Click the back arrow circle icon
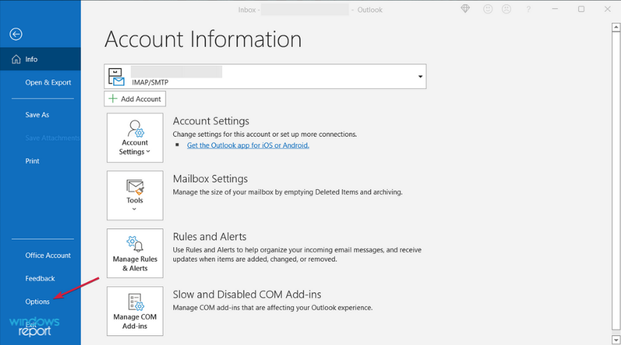 pyautogui.click(x=17, y=34)
